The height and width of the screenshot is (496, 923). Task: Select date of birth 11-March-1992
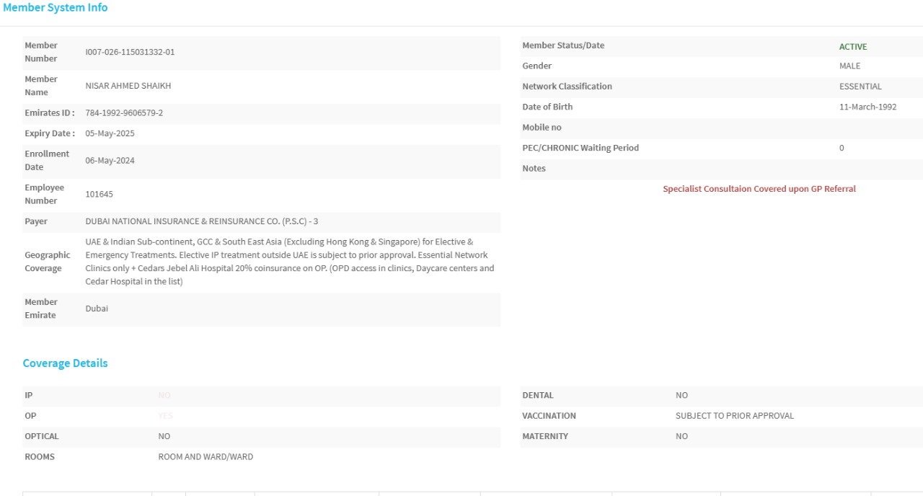click(868, 107)
